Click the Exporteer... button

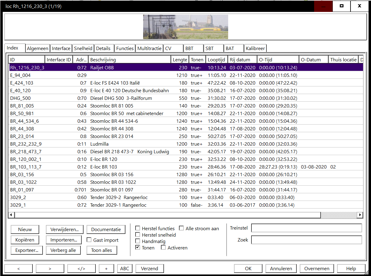pyautogui.click(x=27, y=250)
